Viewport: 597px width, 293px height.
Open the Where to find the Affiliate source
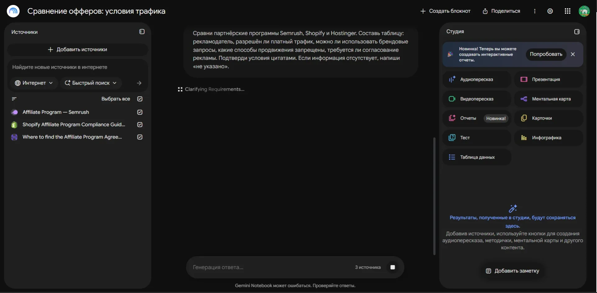[73, 137]
